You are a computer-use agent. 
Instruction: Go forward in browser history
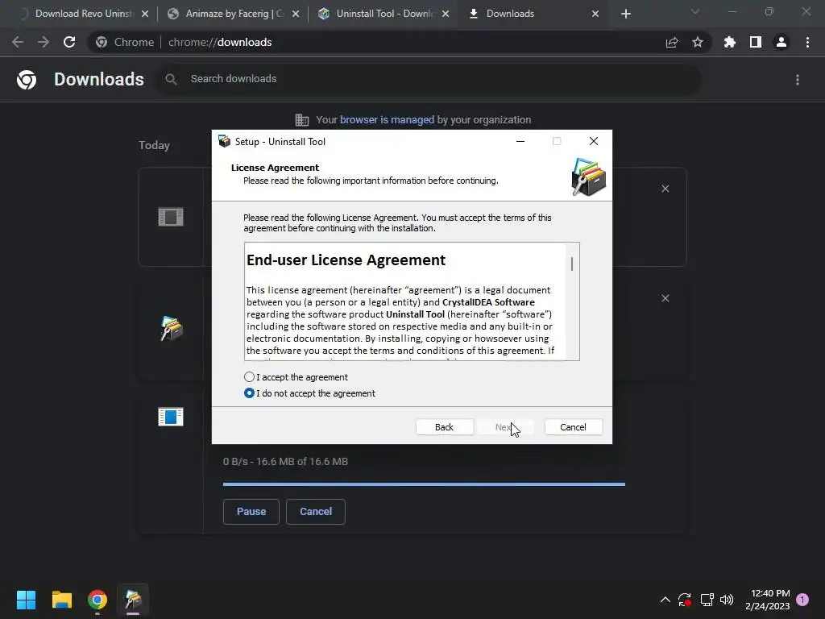tap(44, 42)
